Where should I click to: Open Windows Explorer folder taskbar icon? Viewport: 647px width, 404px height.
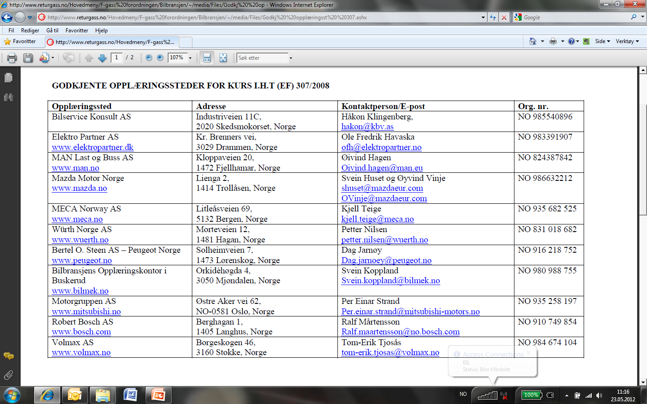coord(102,395)
